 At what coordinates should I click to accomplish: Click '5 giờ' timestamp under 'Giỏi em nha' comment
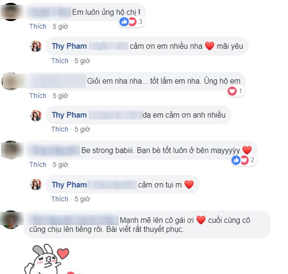coord(60,96)
